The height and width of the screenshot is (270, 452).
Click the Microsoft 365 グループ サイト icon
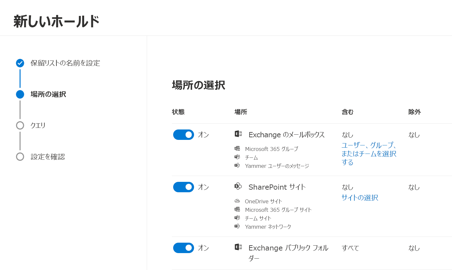point(237,209)
